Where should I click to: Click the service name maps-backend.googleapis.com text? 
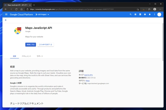(x=98, y=84)
